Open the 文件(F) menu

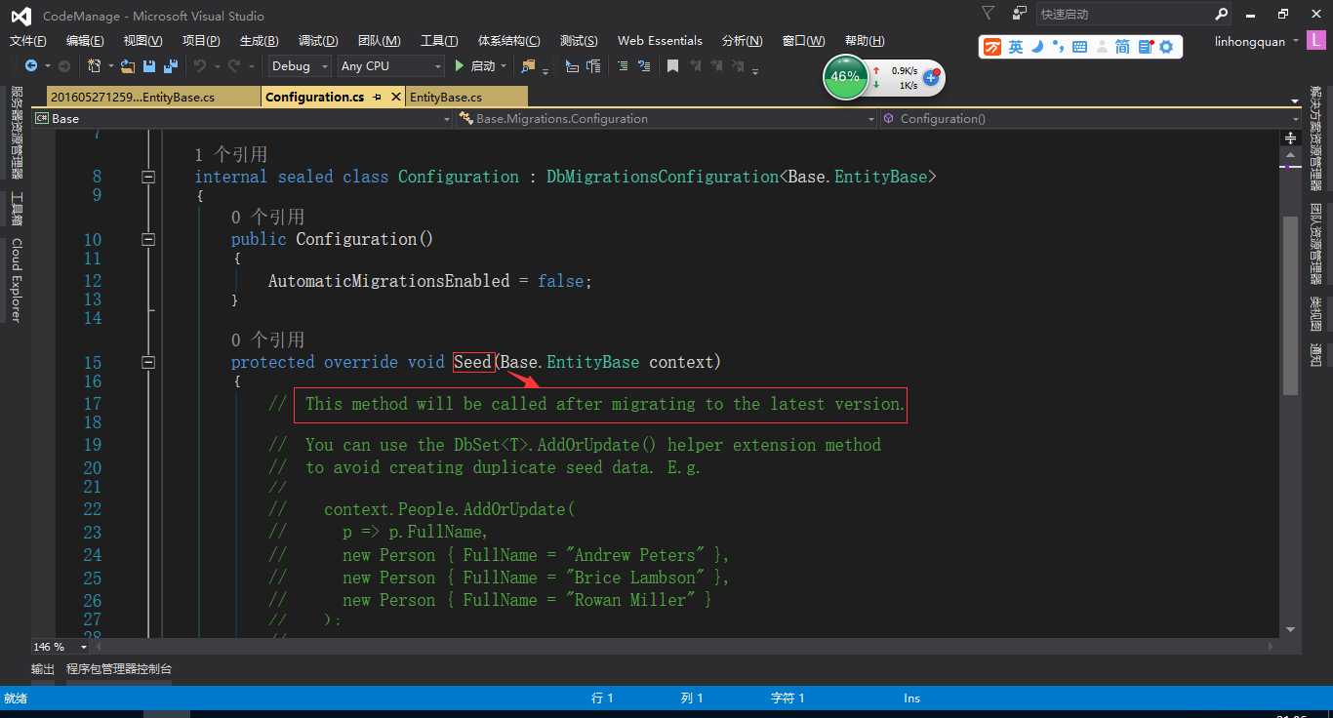[27, 41]
